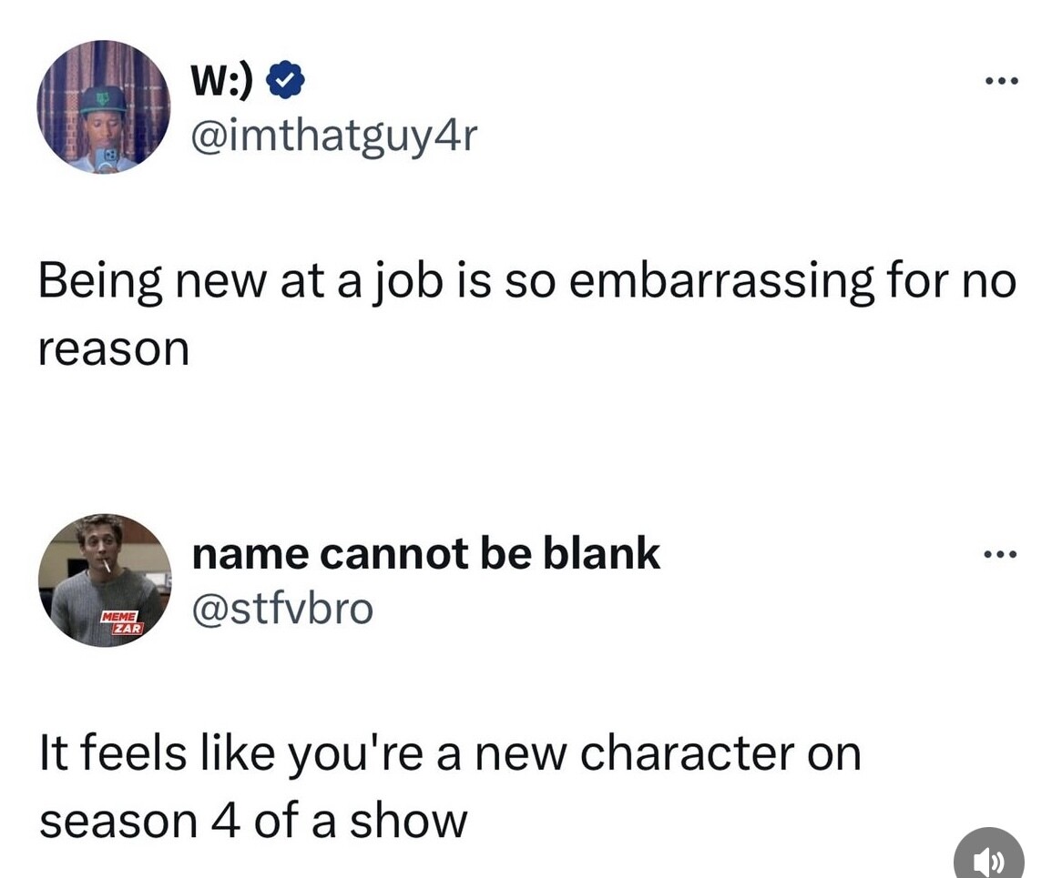Open W:)'s circular profile picture
The height and width of the screenshot is (878, 1062).
pyautogui.click(x=104, y=106)
